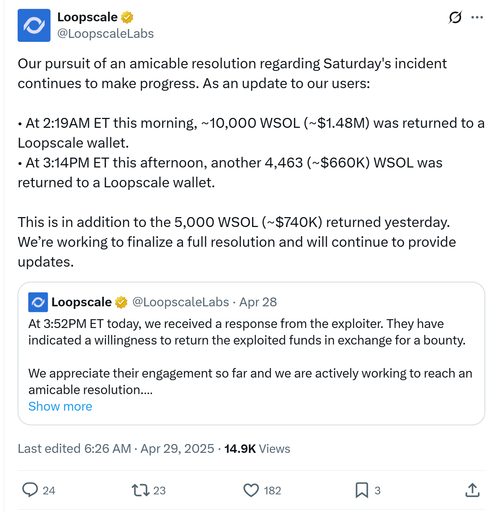Expand quoted tweet with Show more

click(60, 407)
